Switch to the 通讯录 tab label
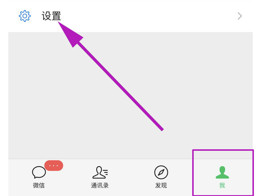Image resolution: width=261 pixels, height=196 pixels. pos(100,185)
